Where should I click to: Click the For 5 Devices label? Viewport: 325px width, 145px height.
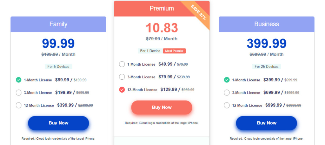click(x=58, y=67)
